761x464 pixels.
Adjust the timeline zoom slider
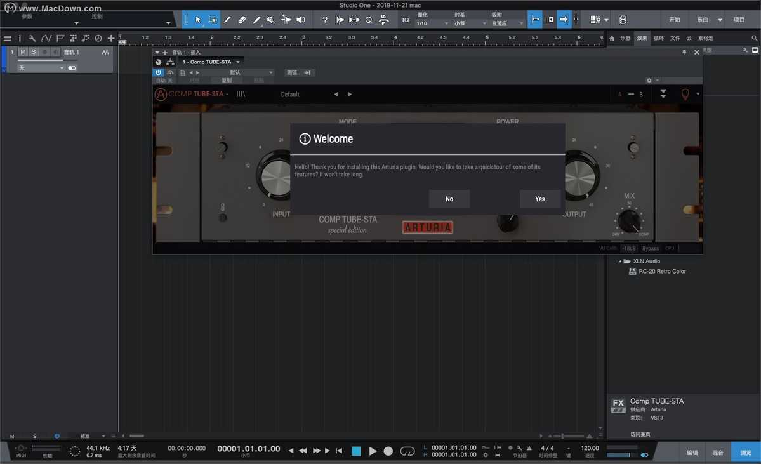click(570, 436)
